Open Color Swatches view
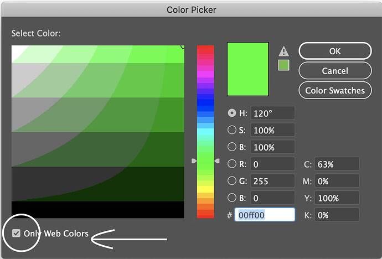The height and width of the screenshot is (259, 382). (x=335, y=90)
